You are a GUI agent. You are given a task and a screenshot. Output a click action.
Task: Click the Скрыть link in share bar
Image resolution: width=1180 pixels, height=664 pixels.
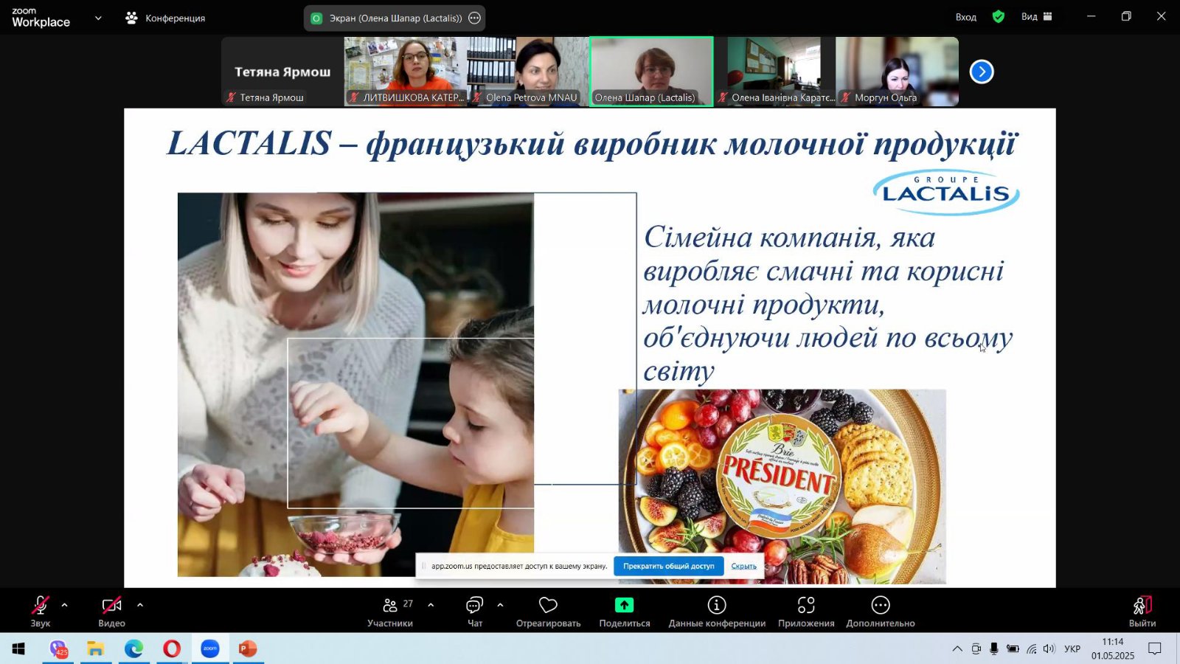743,566
